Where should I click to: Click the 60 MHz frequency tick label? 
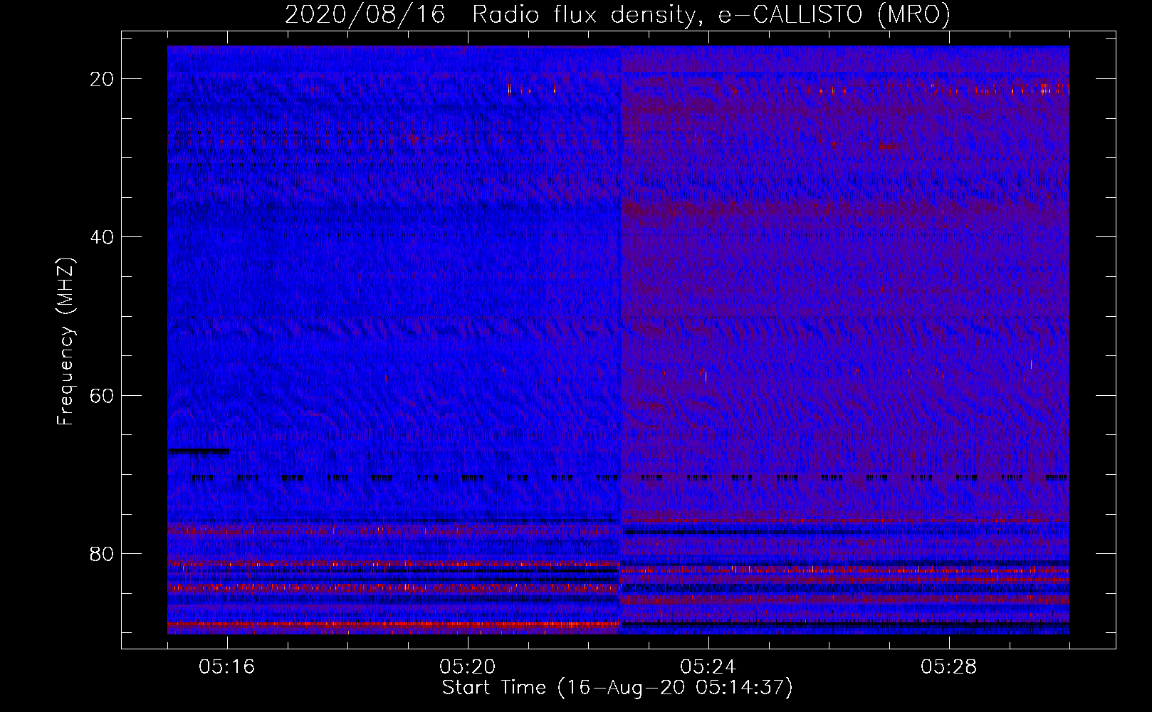click(x=102, y=395)
